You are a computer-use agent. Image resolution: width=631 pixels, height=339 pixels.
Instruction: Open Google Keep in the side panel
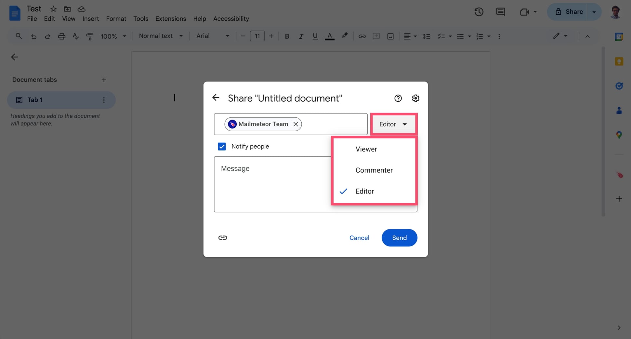619,61
